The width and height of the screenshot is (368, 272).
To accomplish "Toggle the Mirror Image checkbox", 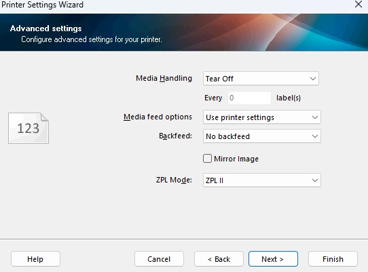I will click(x=207, y=159).
